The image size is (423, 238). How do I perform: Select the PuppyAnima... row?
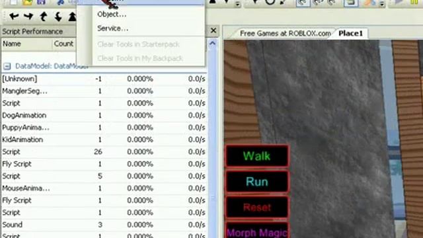coord(104,128)
